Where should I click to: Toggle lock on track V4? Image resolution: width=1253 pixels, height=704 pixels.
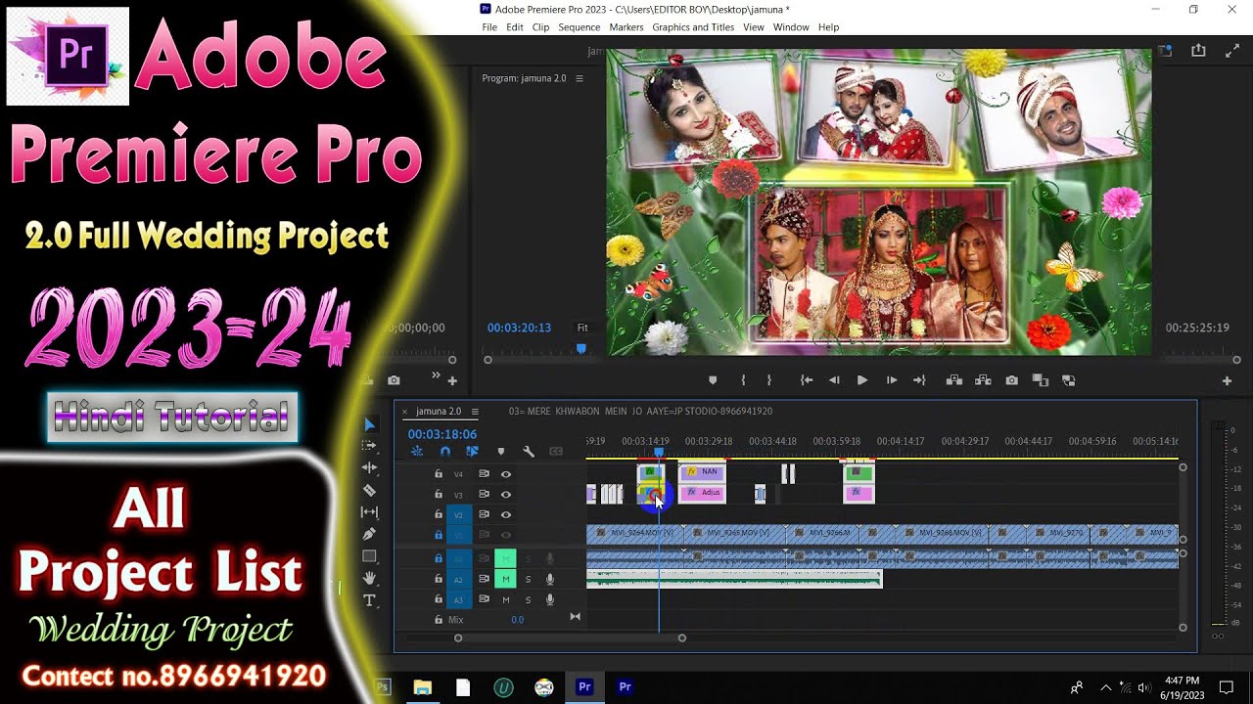[x=439, y=474]
